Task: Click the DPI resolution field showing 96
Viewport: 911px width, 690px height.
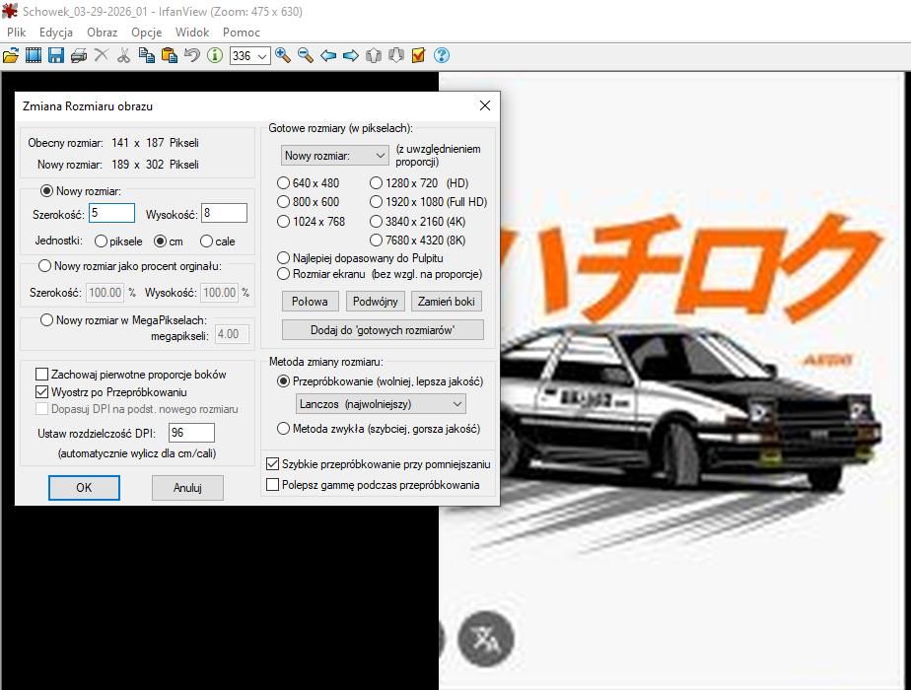Action: (191, 433)
